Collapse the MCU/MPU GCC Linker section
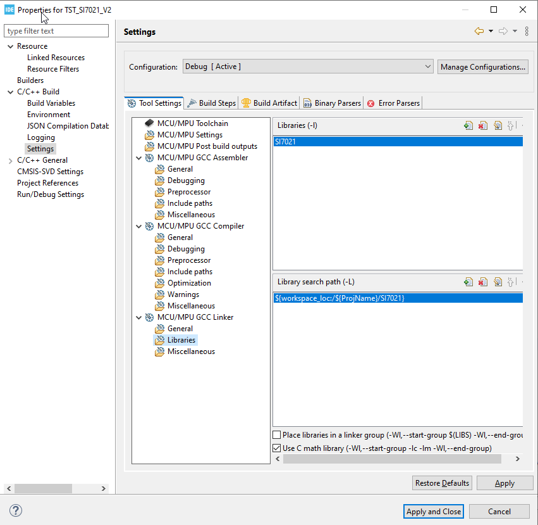 click(139, 317)
